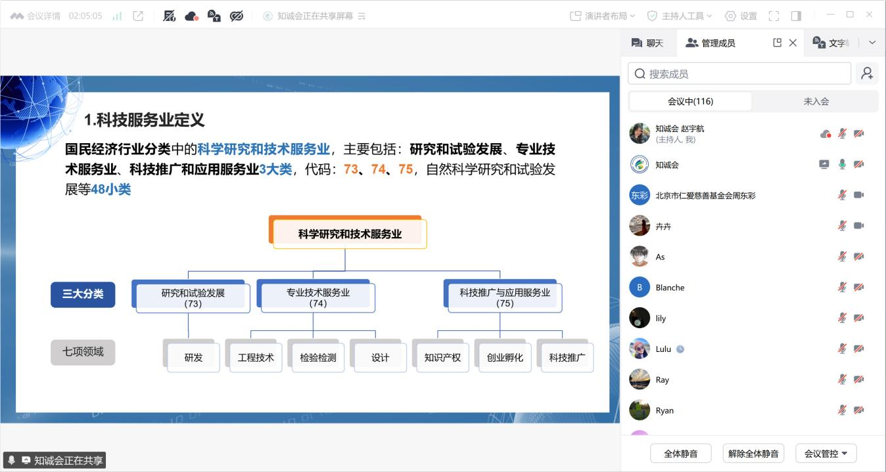The height and width of the screenshot is (472, 886).
Task: Click Ryan's muted microphone icon
Action: pyautogui.click(x=842, y=410)
